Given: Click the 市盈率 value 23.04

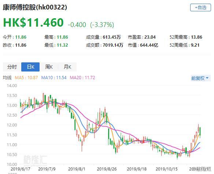Looking at the screenshot, I should point(150,37).
